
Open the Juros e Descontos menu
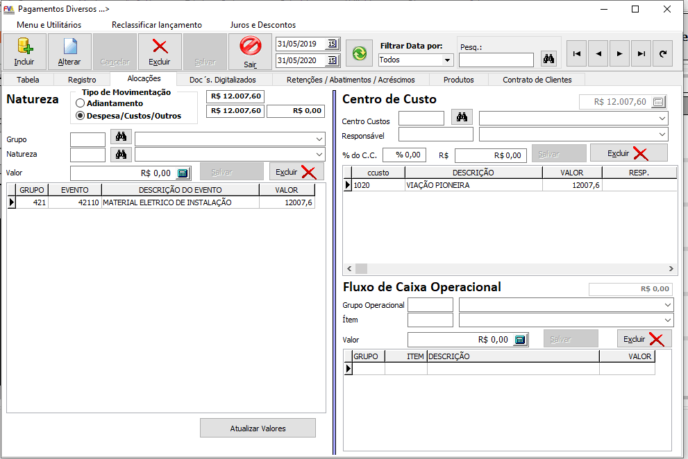click(x=262, y=25)
